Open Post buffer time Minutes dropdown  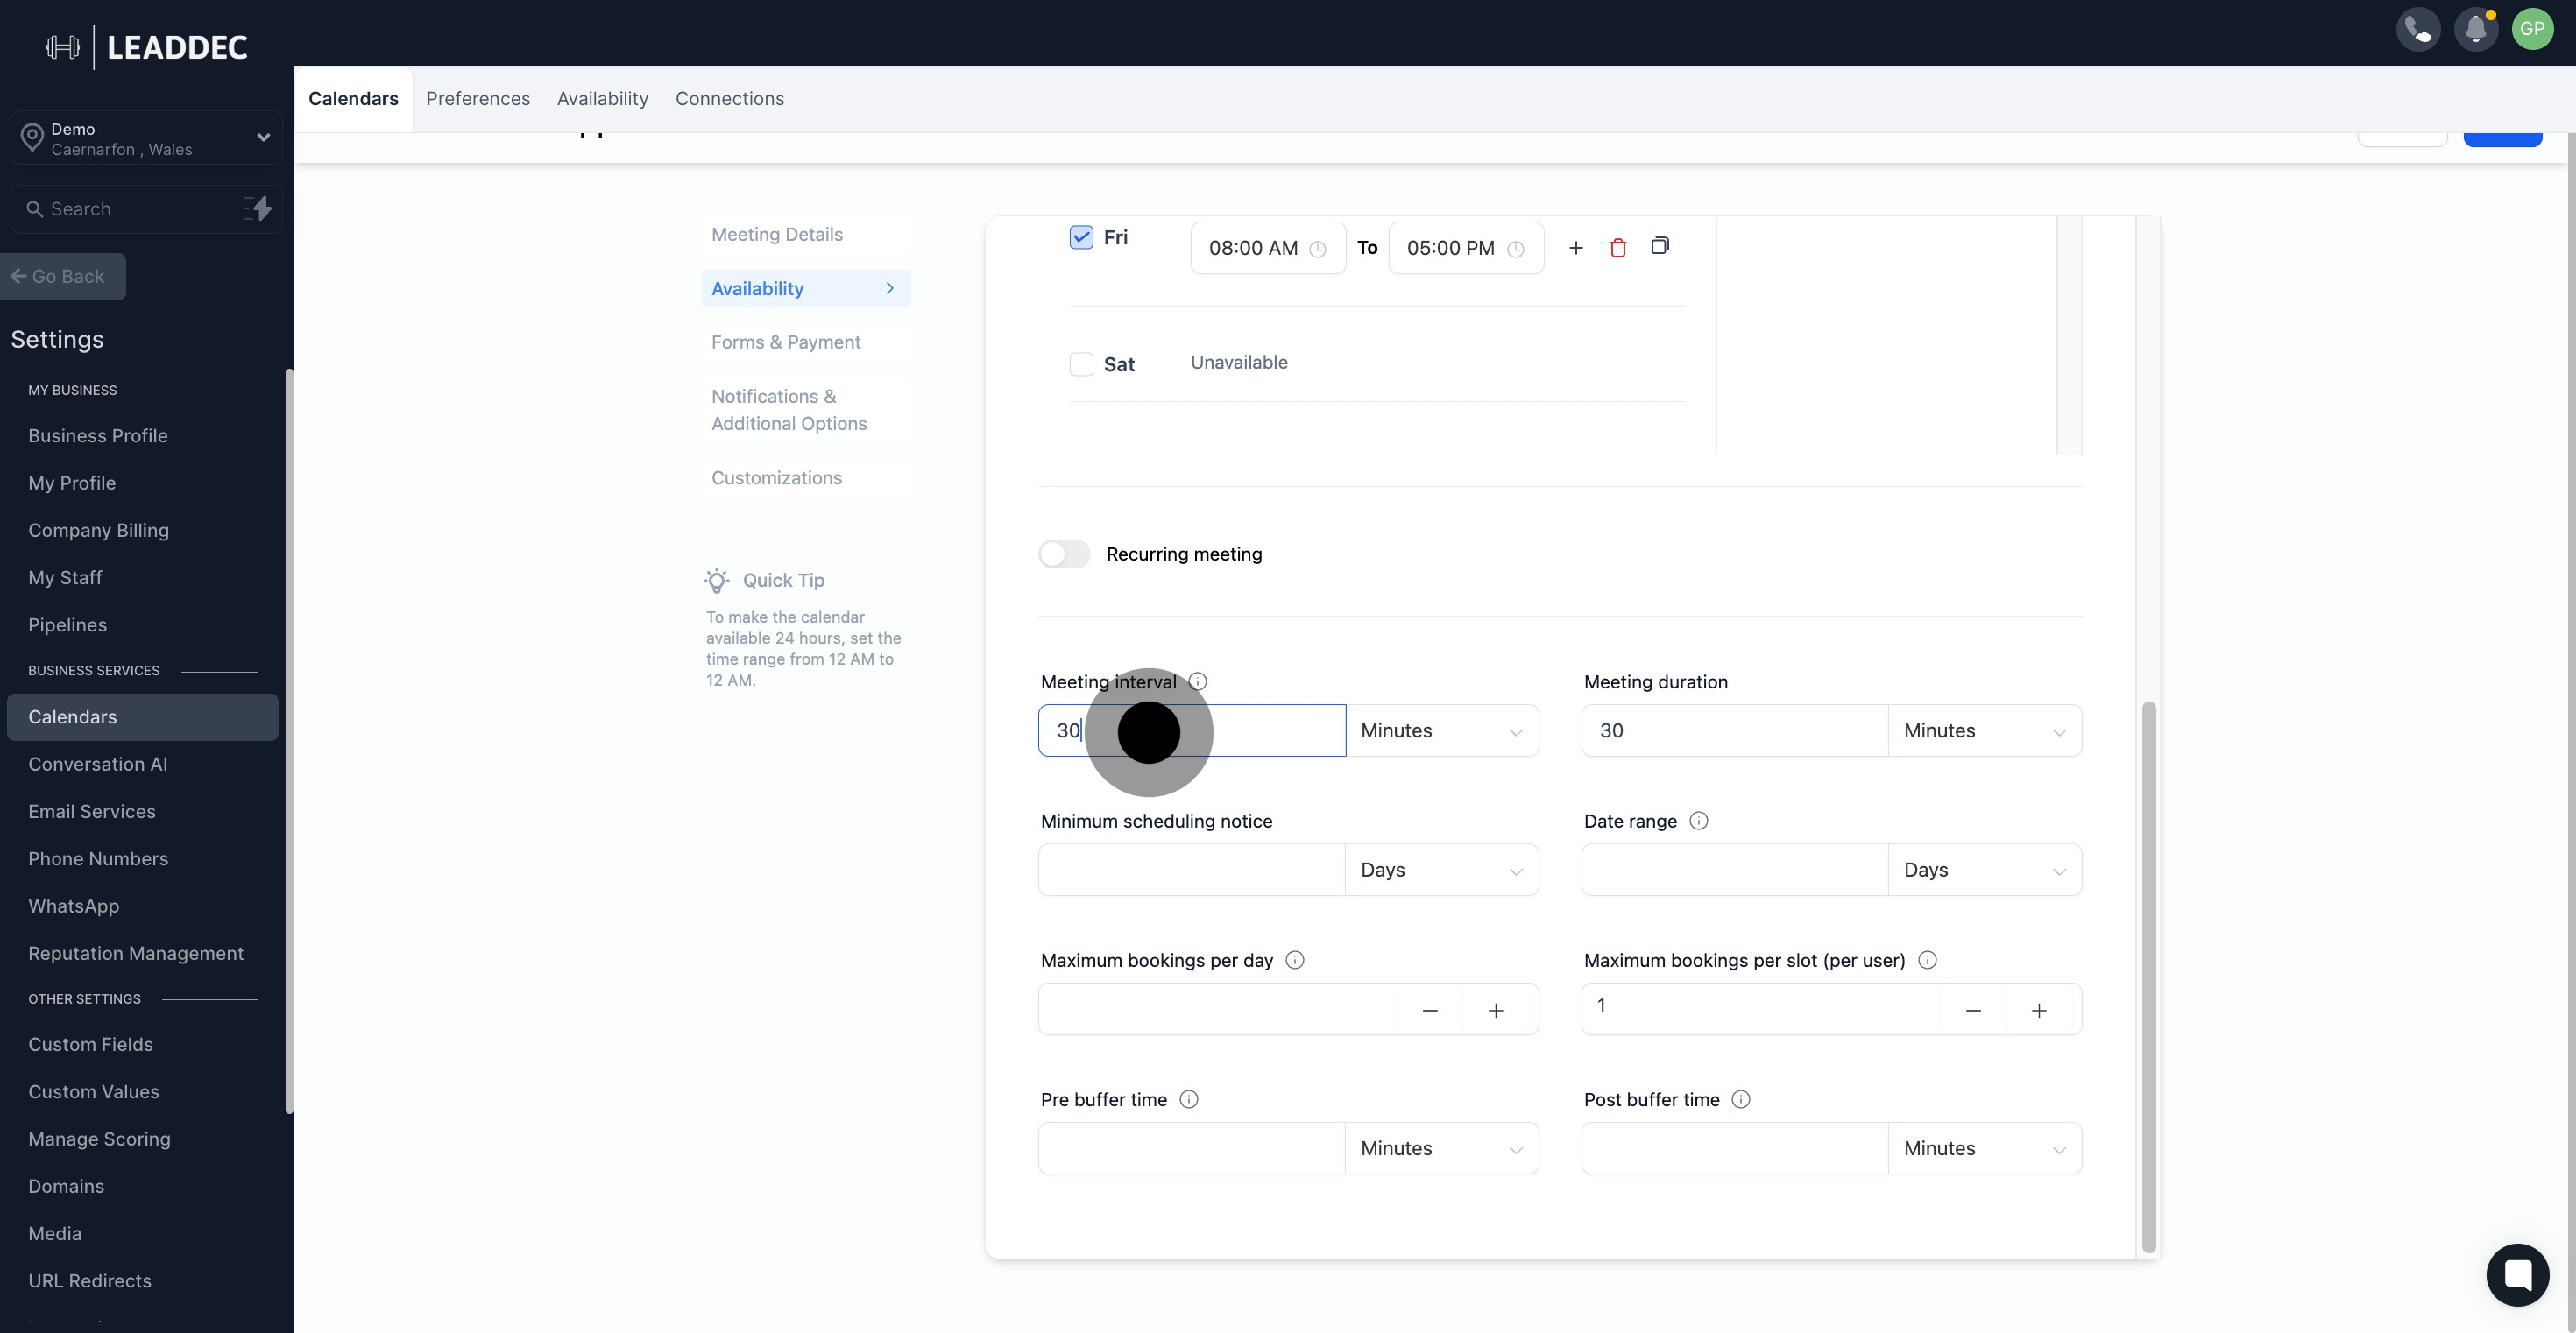click(x=1985, y=1148)
